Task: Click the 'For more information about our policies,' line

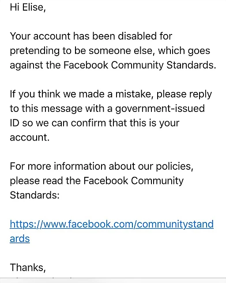Action: click(102, 166)
